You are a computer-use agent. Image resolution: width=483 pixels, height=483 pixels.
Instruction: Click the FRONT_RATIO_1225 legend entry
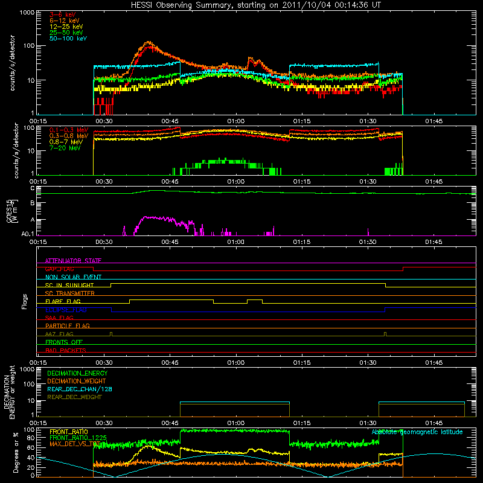pos(78,438)
